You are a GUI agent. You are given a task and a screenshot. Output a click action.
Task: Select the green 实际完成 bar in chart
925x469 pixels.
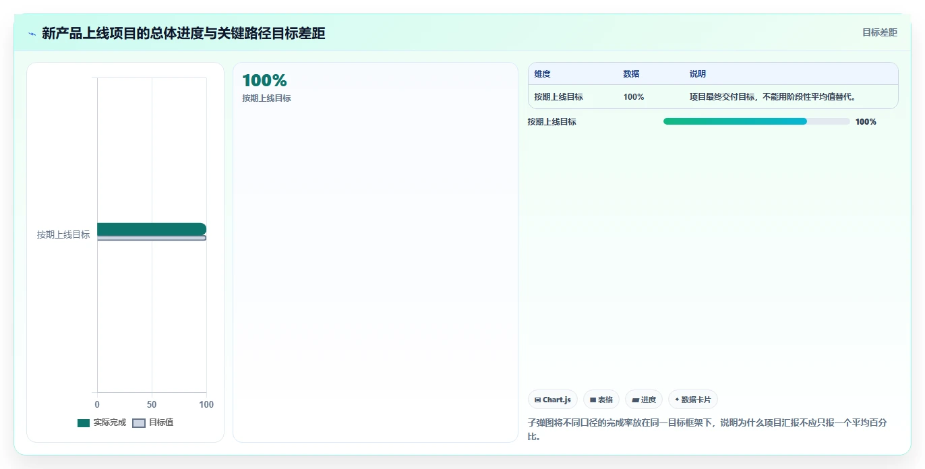[x=152, y=229]
